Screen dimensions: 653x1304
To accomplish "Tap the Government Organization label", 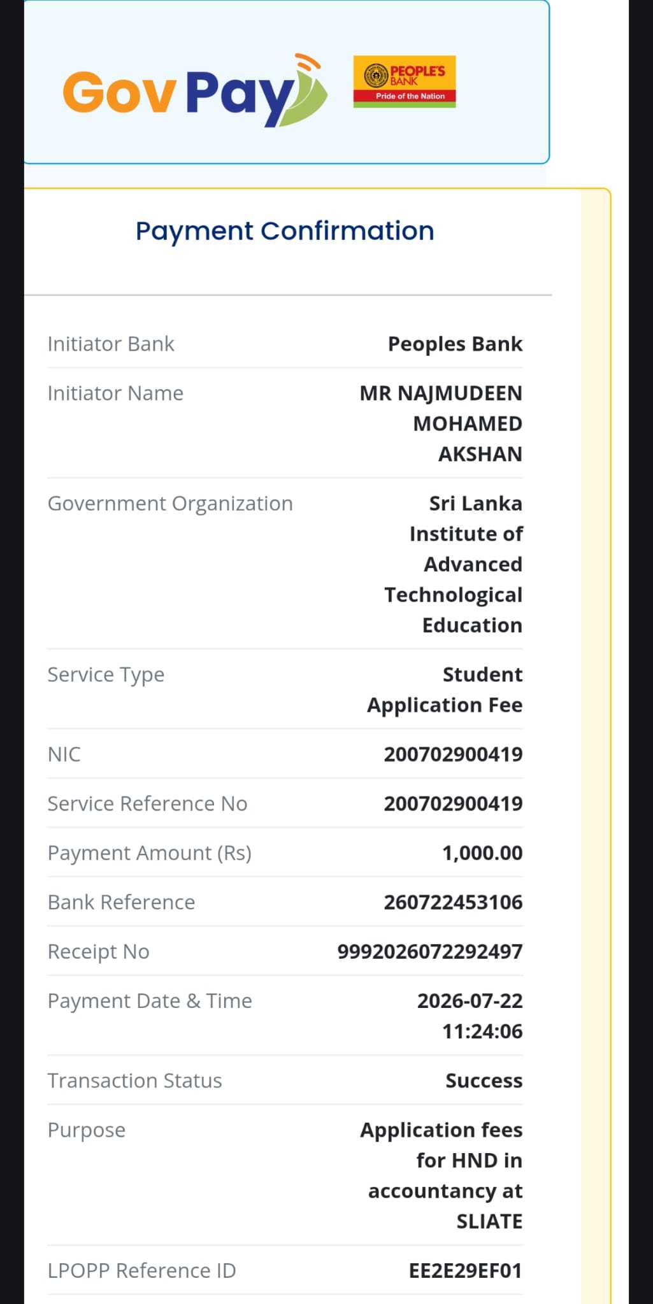I will pos(170,504).
